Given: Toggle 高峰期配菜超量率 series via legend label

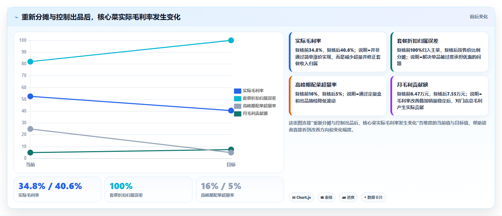Looking at the screenshot, I should (259, 106).
